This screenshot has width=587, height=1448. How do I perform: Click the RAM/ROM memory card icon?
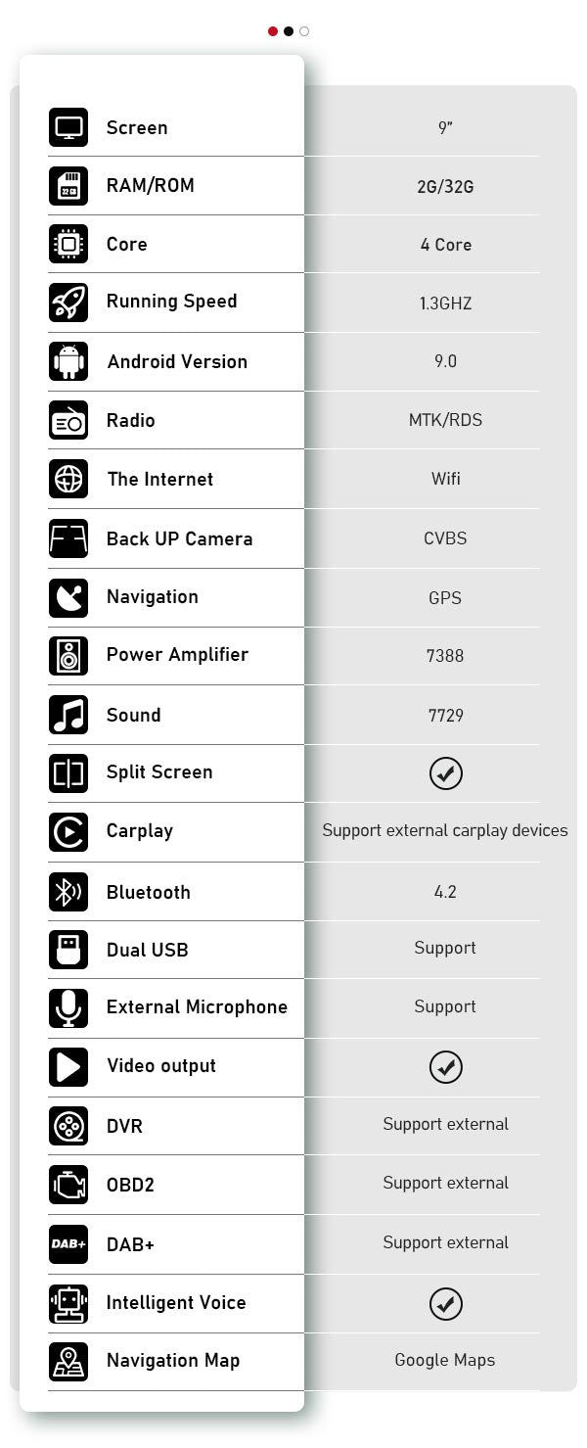(68, 186)
